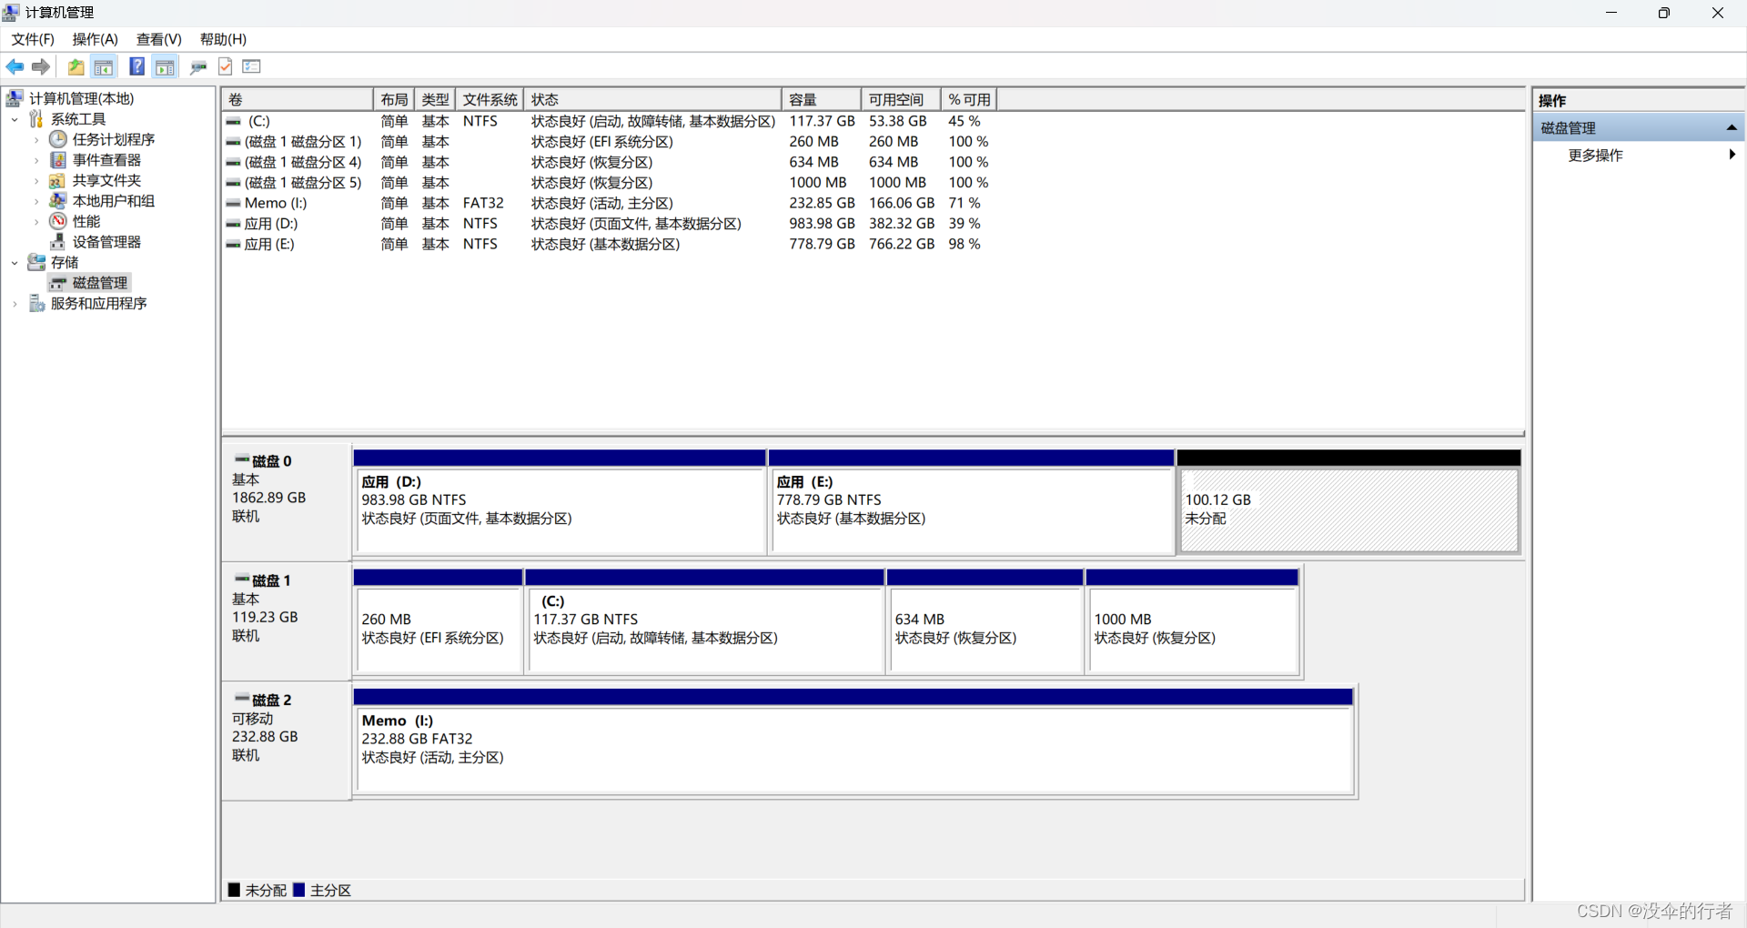Open Help with the question mark icon
The image size is (1747, 928).
[136, 66]
